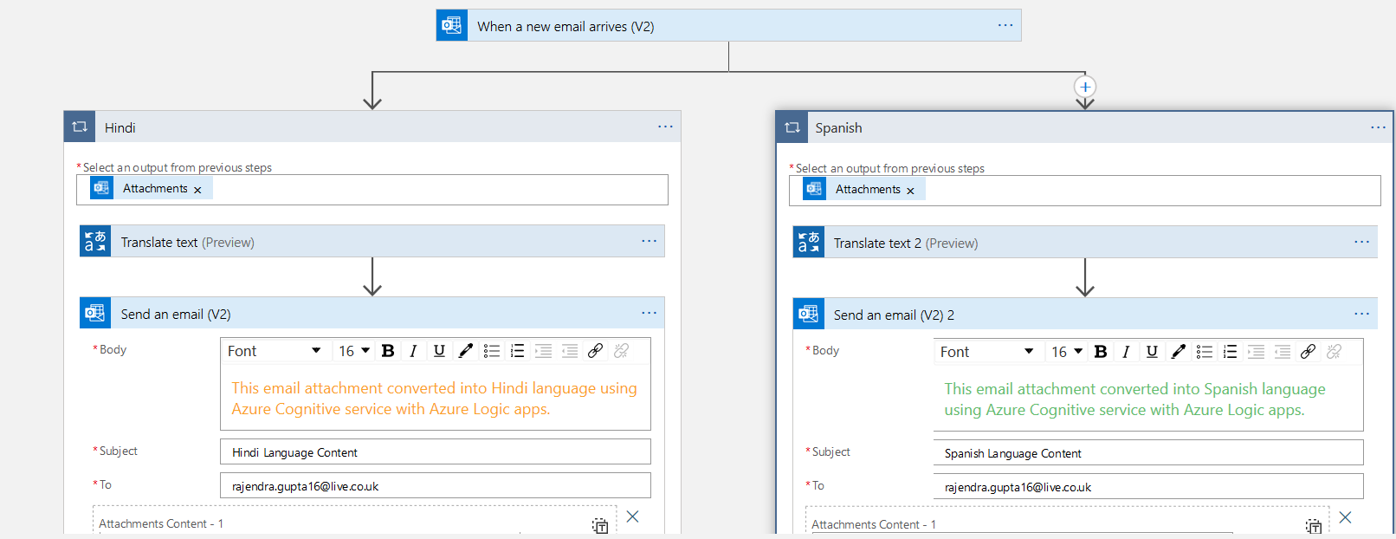Open options menu for Translate text 2

point(1361,242)
